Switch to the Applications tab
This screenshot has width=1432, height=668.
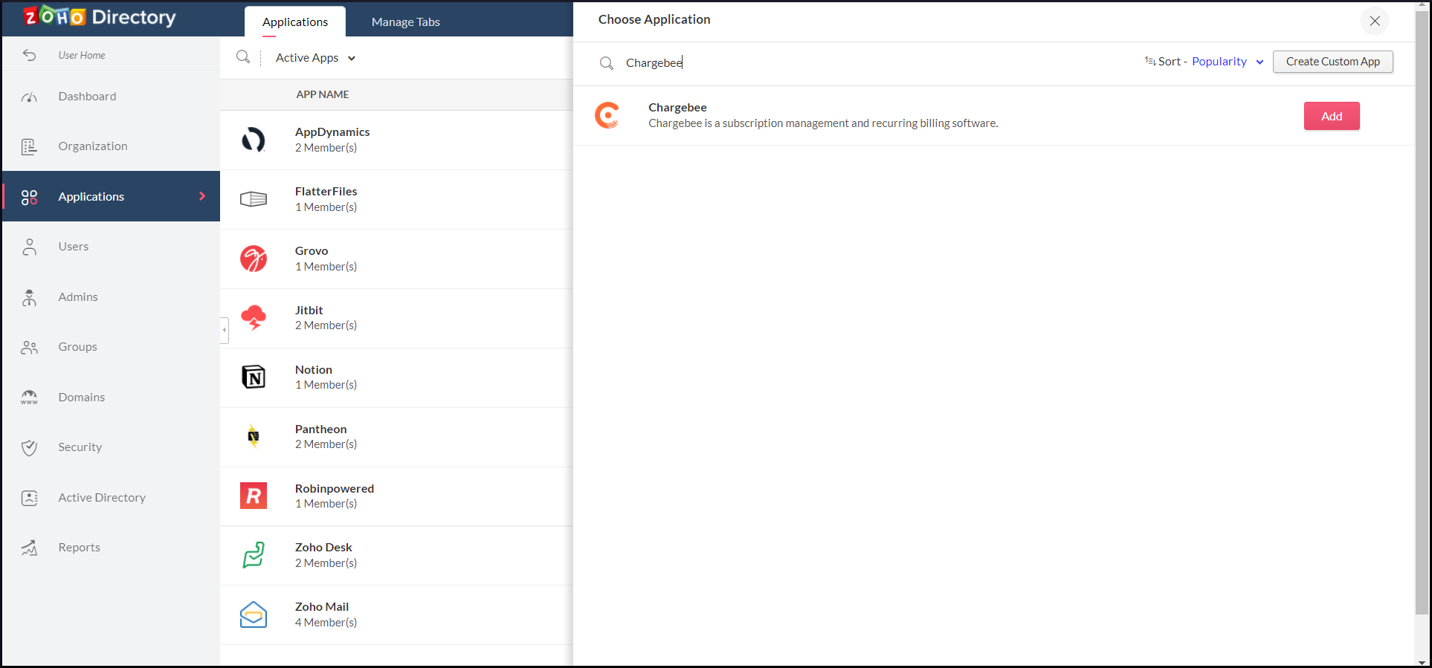pyautogui.click(x=295, y=22)
